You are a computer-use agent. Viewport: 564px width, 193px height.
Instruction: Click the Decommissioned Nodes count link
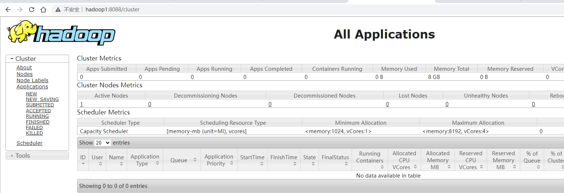coord(270,104)
